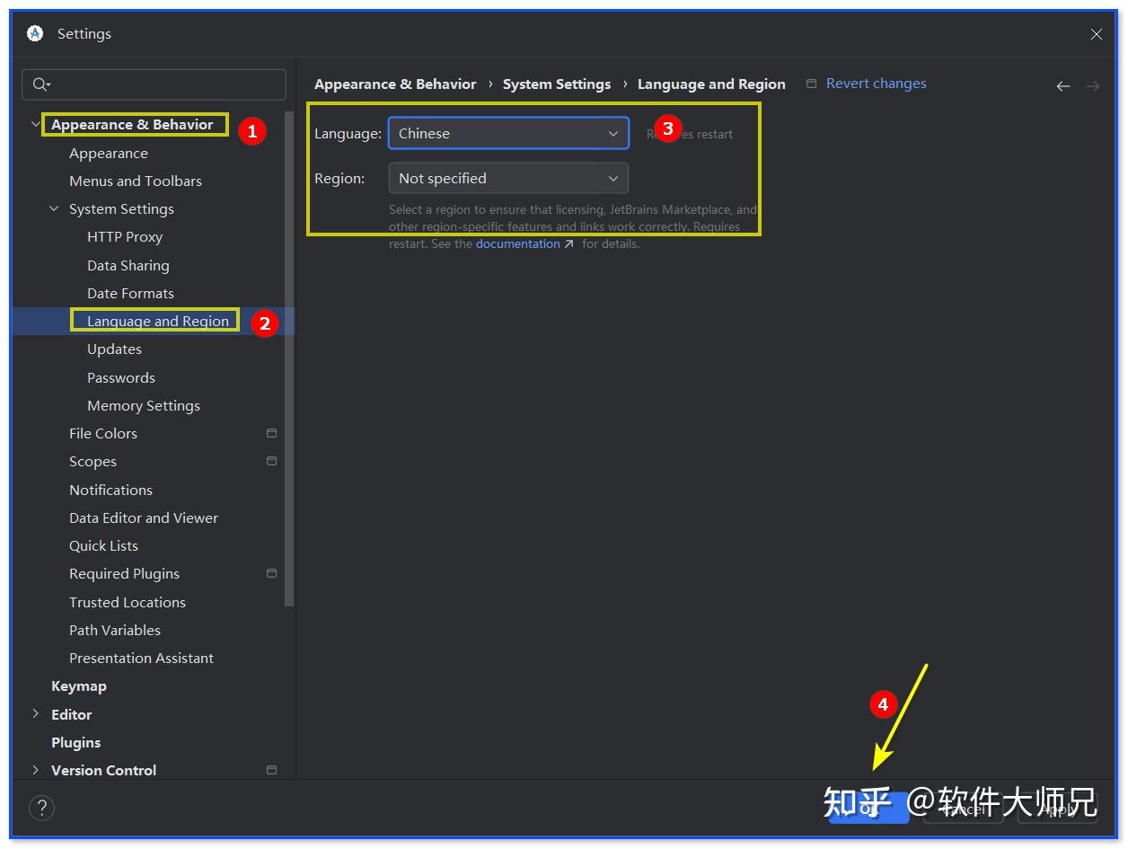
Task: Expand the Version Control section chevron
Action: tap(36, 770)
